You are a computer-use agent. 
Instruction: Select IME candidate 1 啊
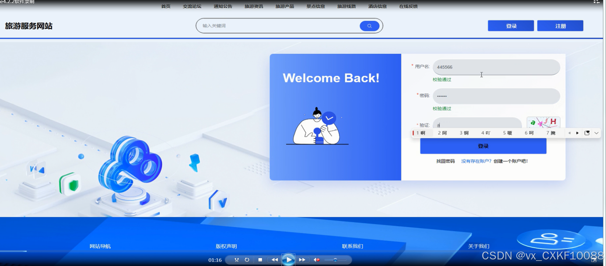pyautogui.click(x=420, y=133)
